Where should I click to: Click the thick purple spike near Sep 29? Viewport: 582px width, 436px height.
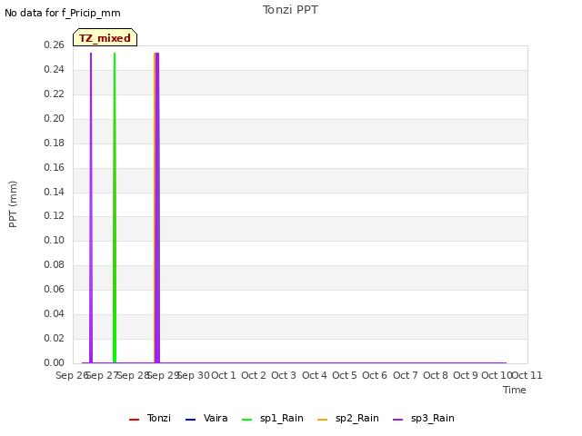[157, 208]
